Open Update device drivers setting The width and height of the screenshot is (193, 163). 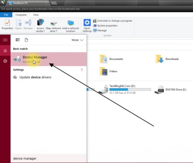32,77
